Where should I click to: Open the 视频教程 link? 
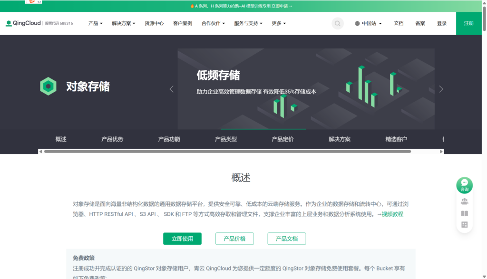[x=392, y=214]
